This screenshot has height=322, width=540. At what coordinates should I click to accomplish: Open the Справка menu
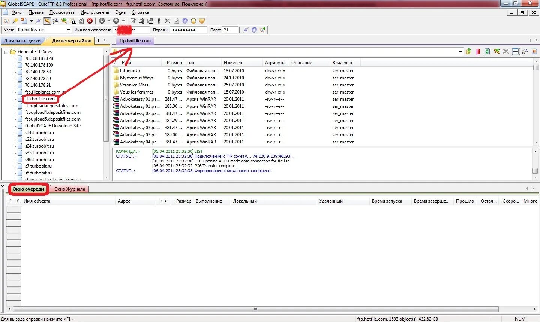(x=140, y=12)
